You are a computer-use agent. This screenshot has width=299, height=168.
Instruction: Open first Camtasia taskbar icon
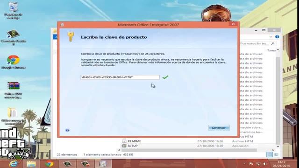pos(67,164)
